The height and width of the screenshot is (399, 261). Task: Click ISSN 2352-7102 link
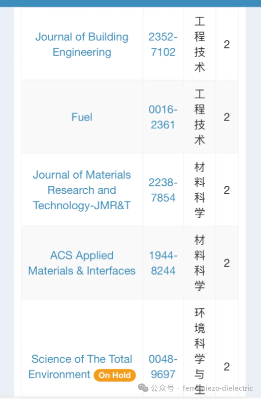(163, 45)
